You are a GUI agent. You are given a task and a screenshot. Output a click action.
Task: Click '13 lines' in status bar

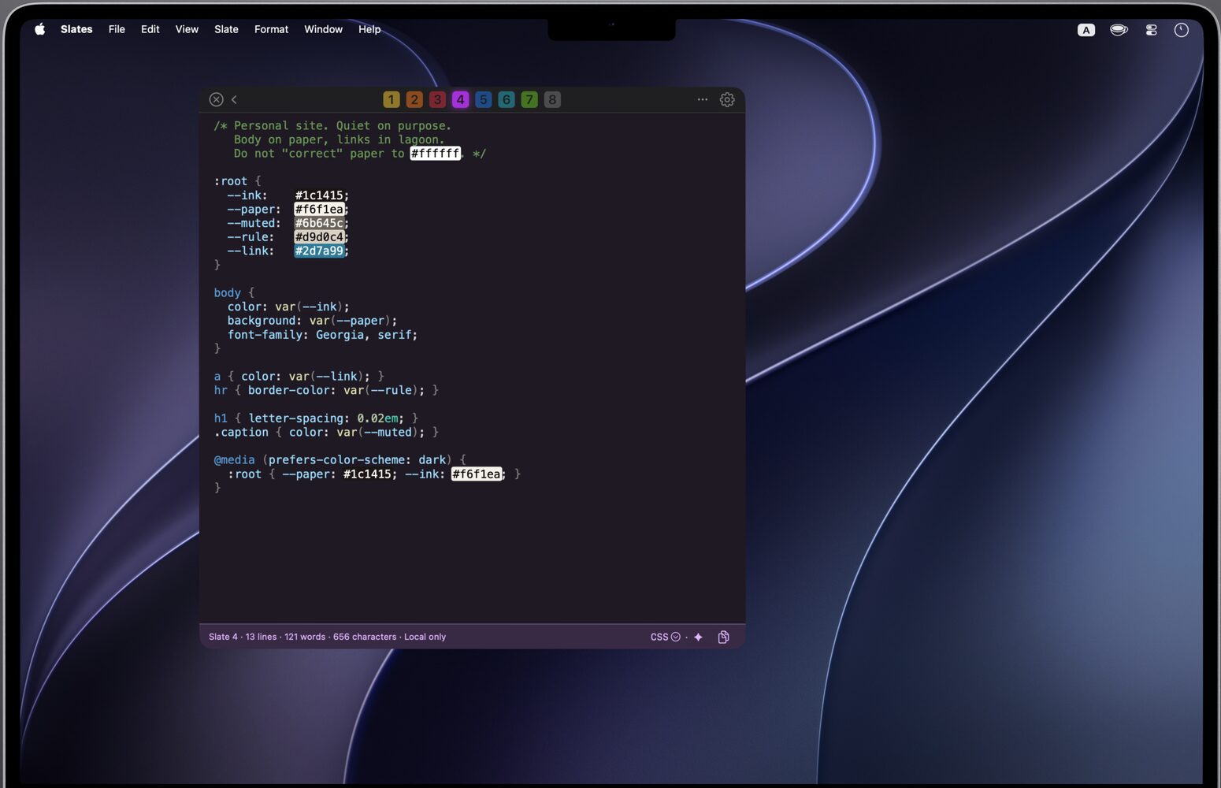point(261,637)
